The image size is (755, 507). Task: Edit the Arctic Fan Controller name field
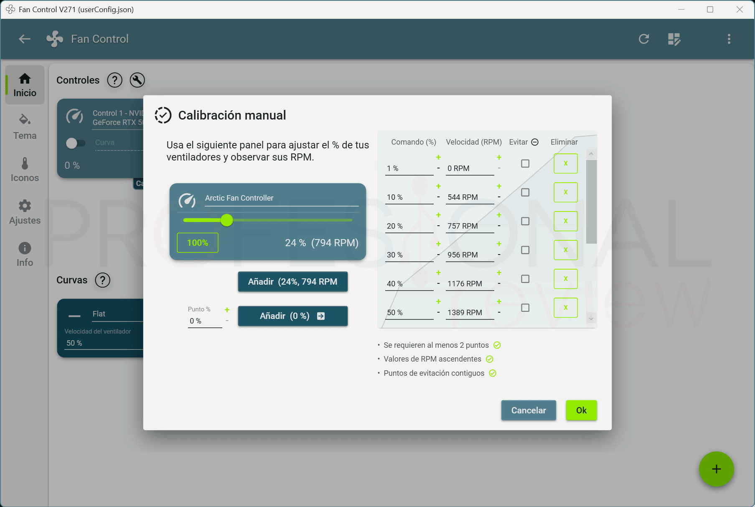tap(282, 199)
